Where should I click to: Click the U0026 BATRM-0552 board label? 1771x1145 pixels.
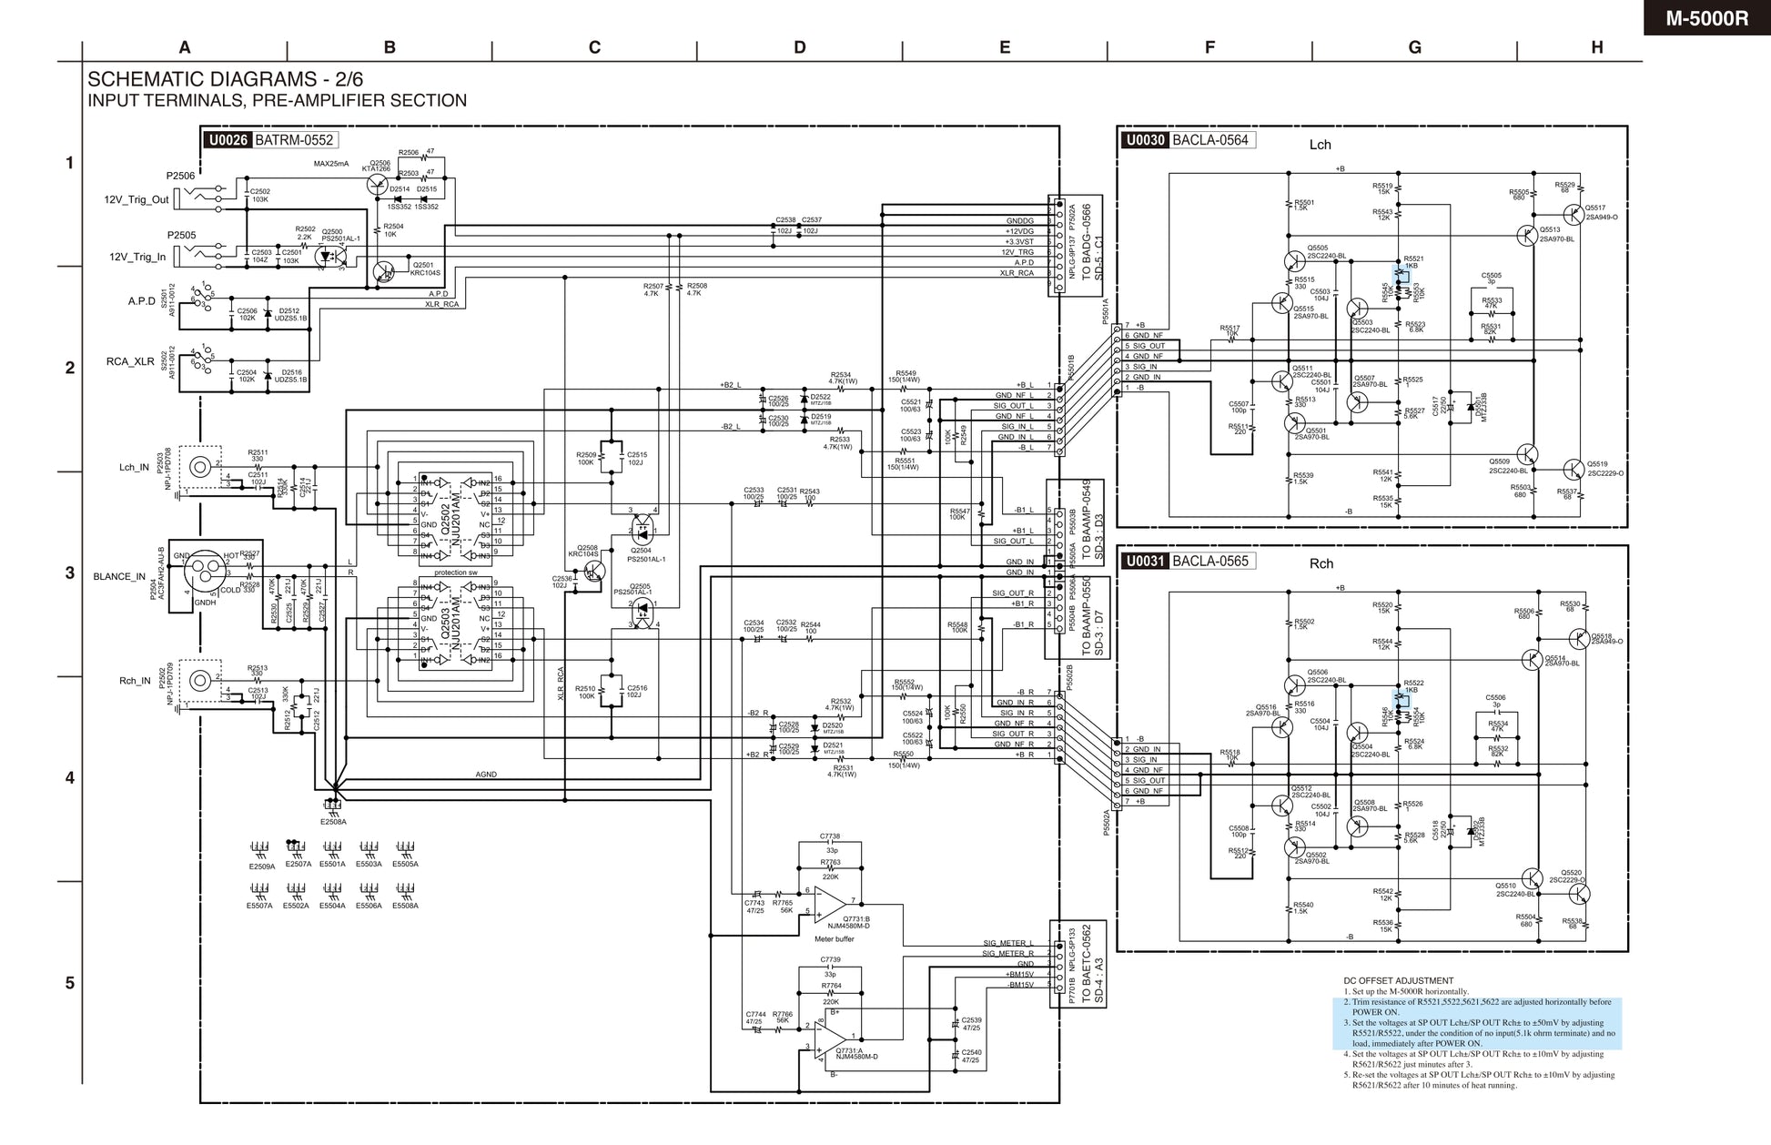271,140
